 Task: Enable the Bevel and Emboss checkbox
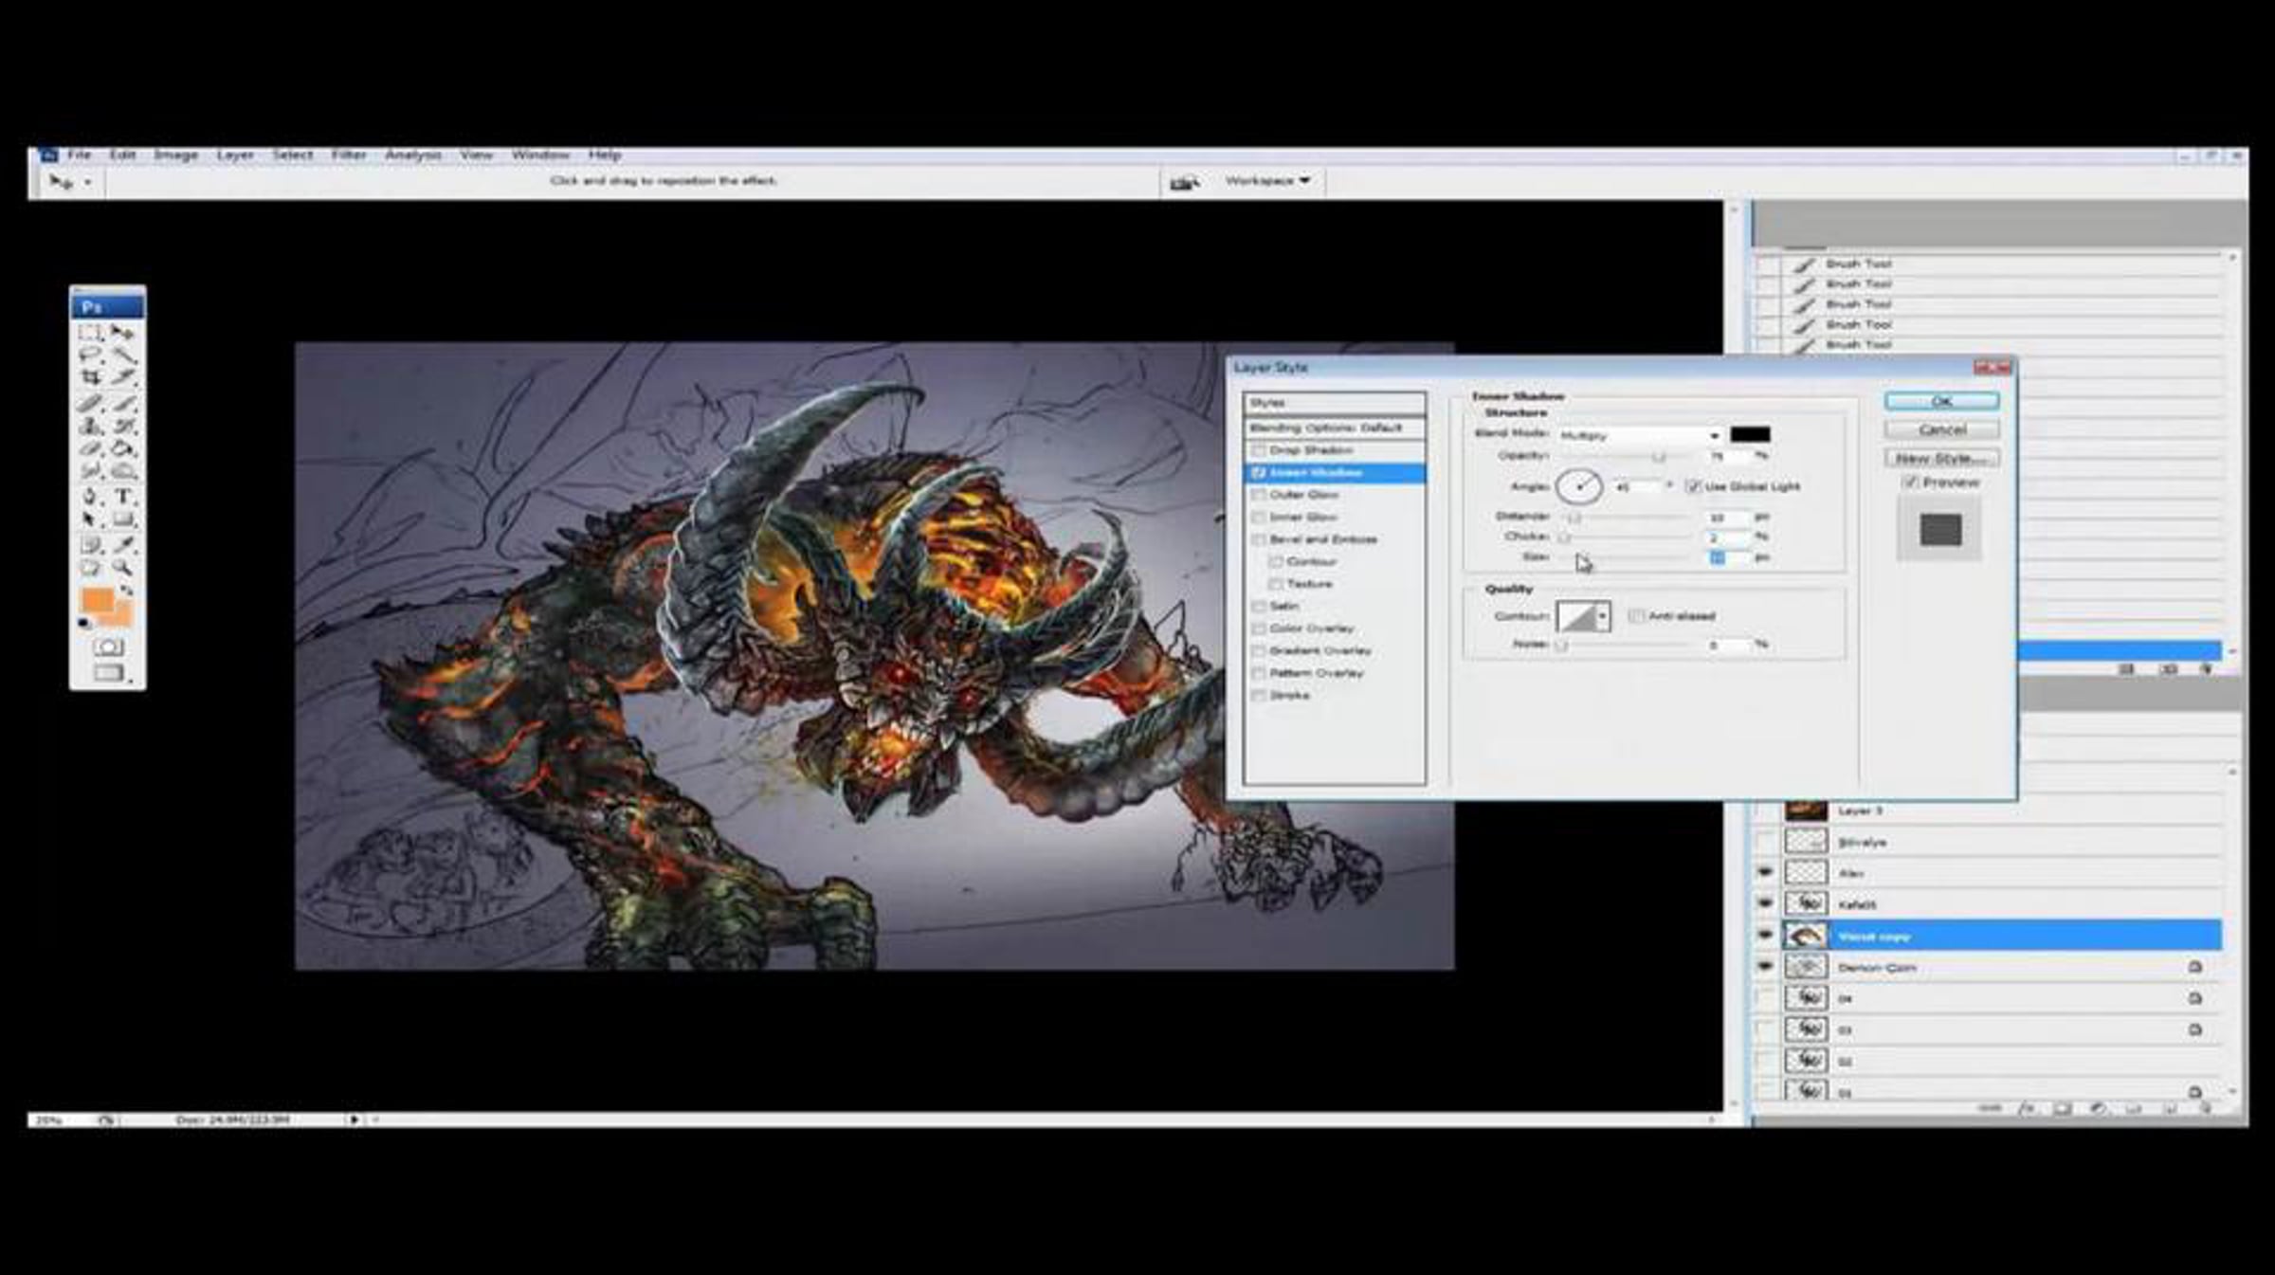[1259, 539]
